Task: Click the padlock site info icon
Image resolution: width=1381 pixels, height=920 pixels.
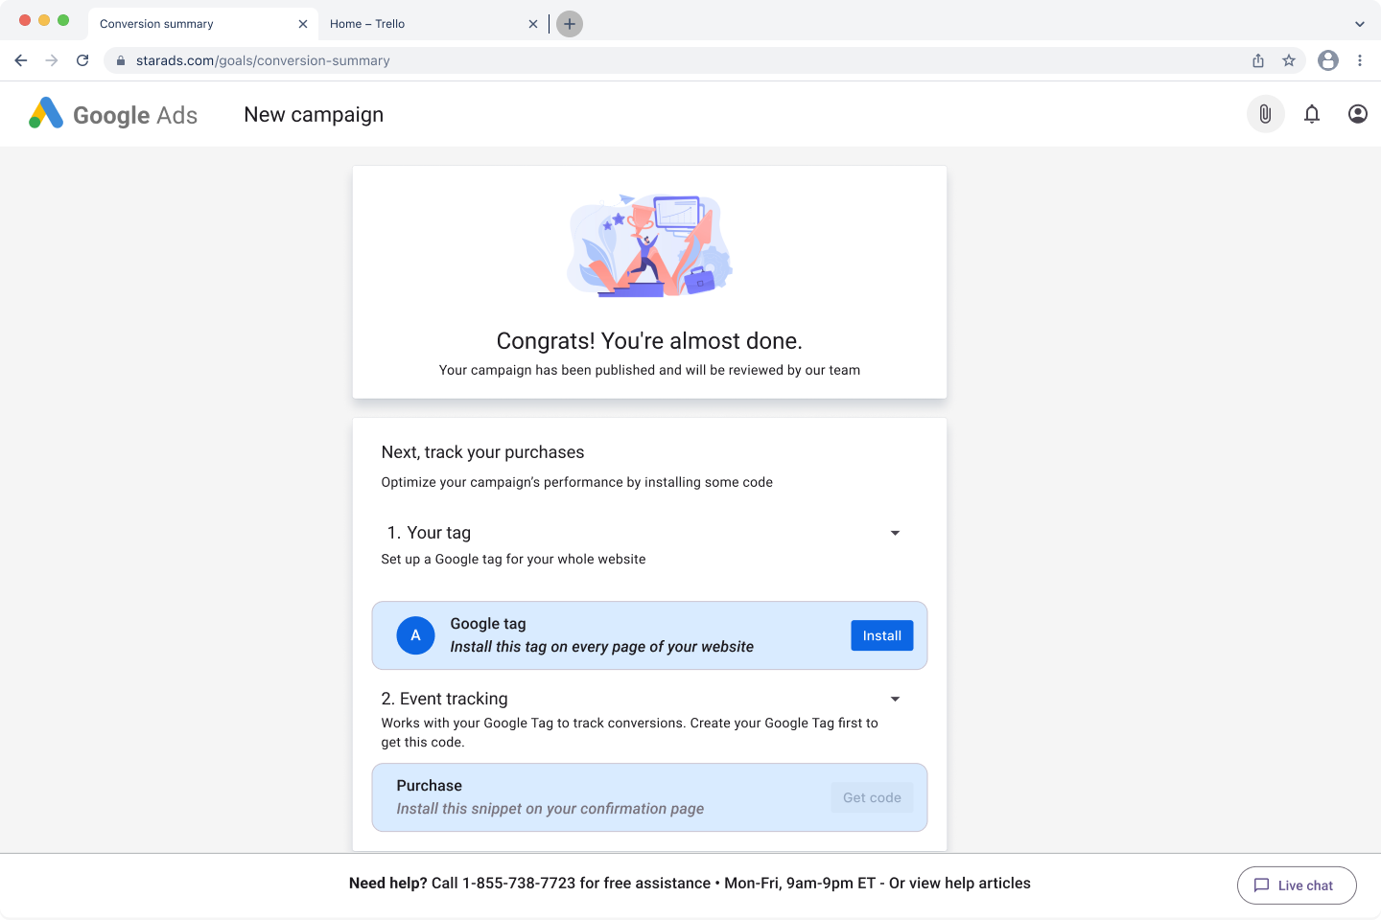Action: click(121, 60)
